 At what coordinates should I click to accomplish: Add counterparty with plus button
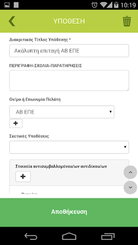23,177
